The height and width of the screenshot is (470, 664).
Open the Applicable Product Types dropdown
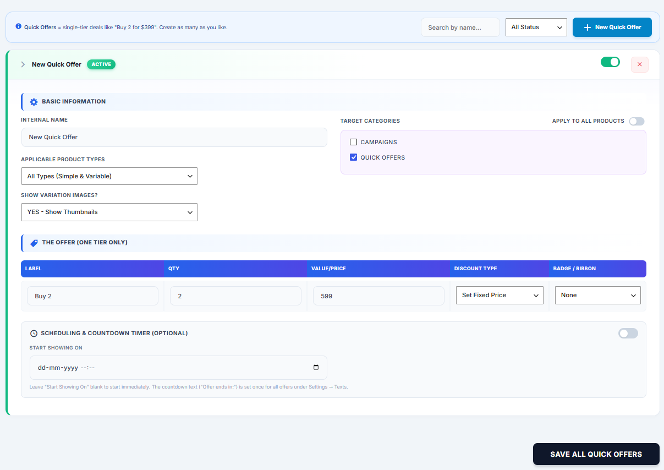click(109, 176)
